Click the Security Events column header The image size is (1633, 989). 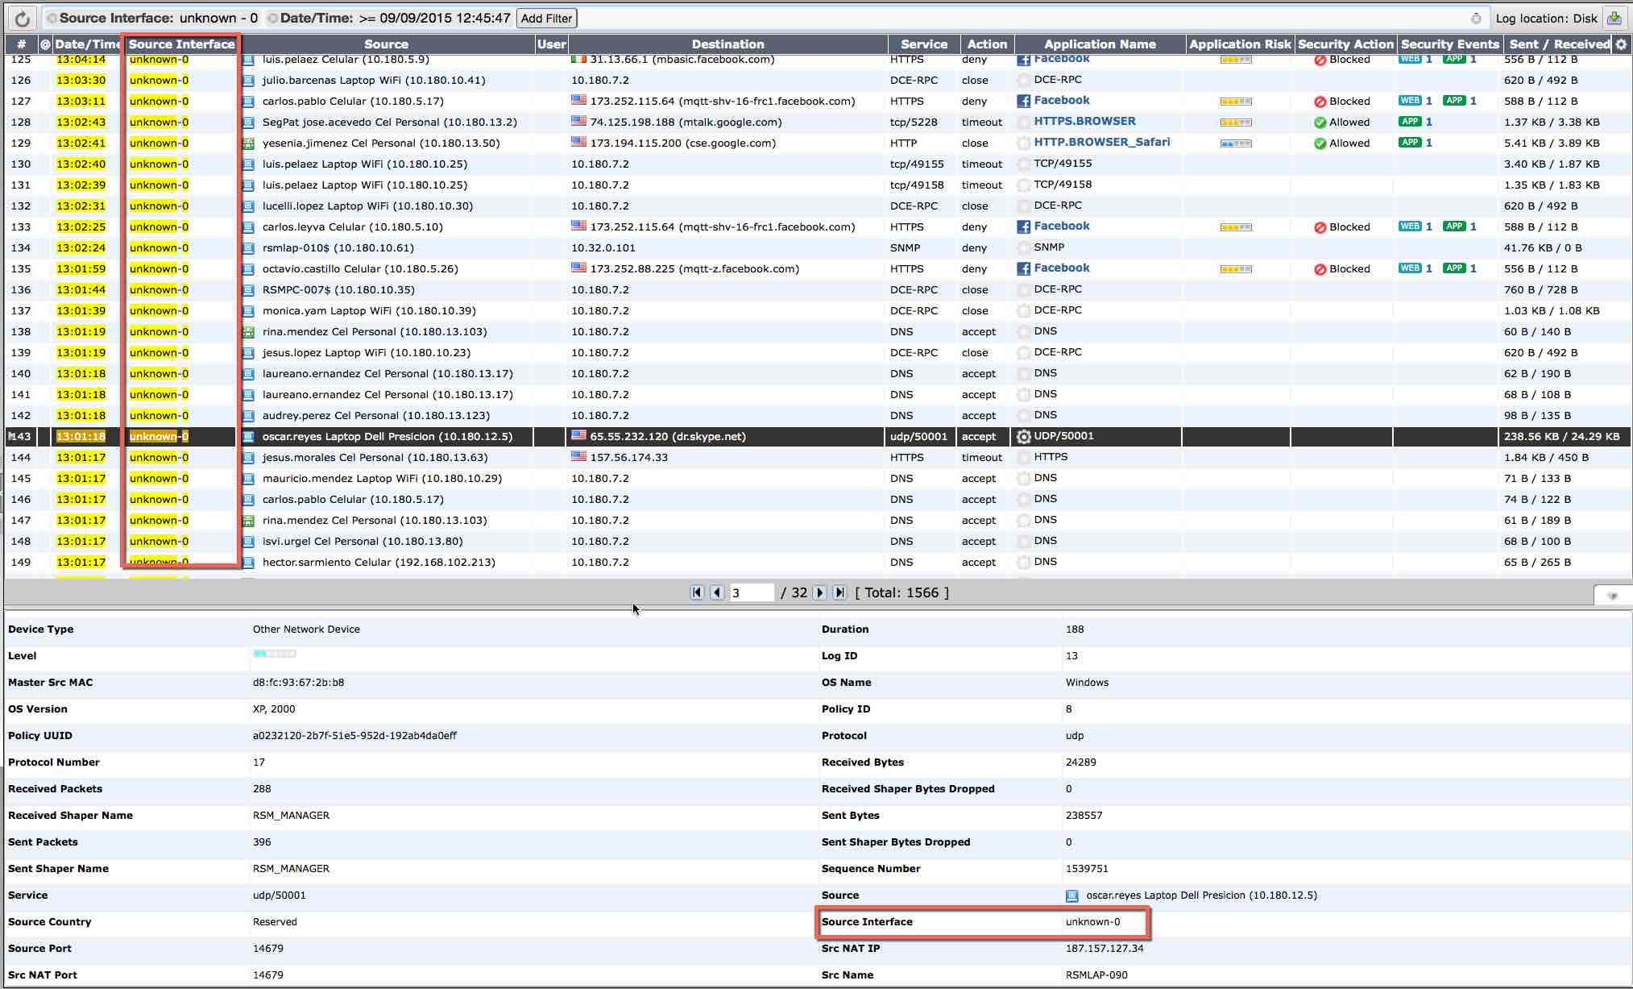click(1449, 44)
